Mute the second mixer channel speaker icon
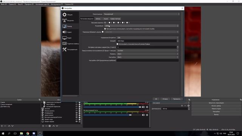The image size is (242, 136). [143, 115]
